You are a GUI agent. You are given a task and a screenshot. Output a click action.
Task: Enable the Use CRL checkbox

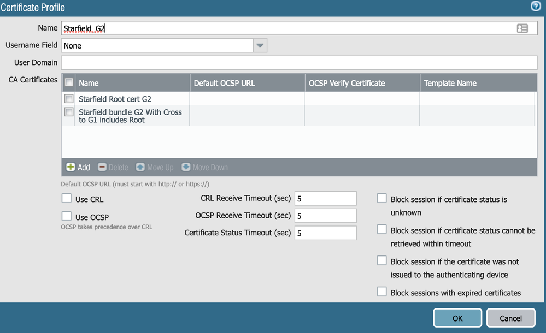(67, 198)
